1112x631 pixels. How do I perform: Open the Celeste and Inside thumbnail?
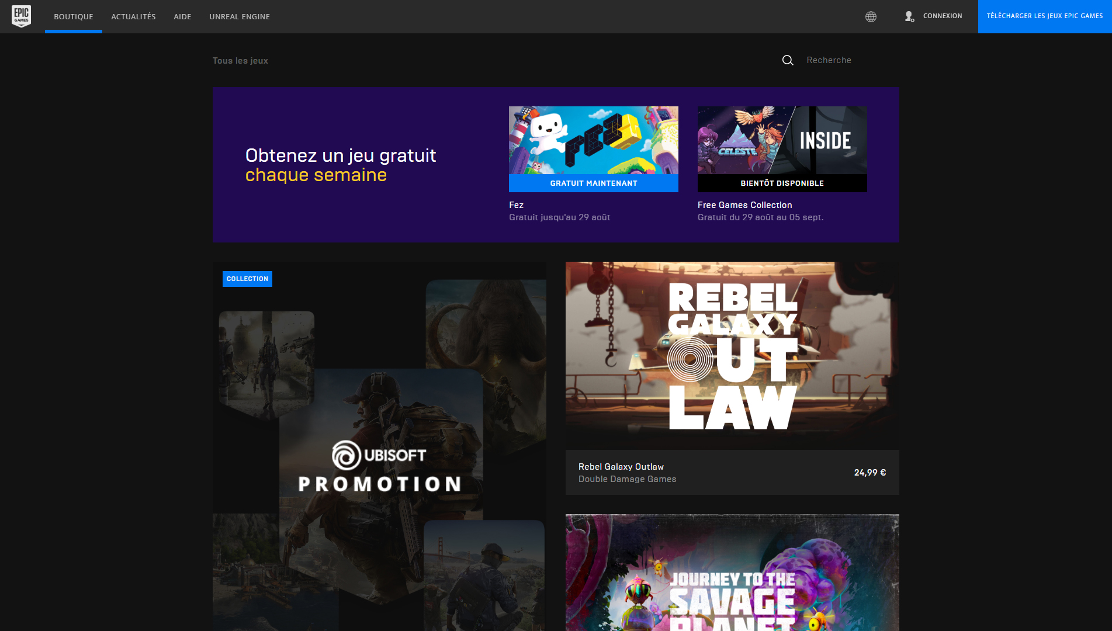click(782, 140)
